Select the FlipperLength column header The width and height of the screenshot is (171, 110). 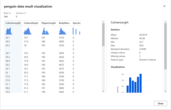[x=49, y=23]
